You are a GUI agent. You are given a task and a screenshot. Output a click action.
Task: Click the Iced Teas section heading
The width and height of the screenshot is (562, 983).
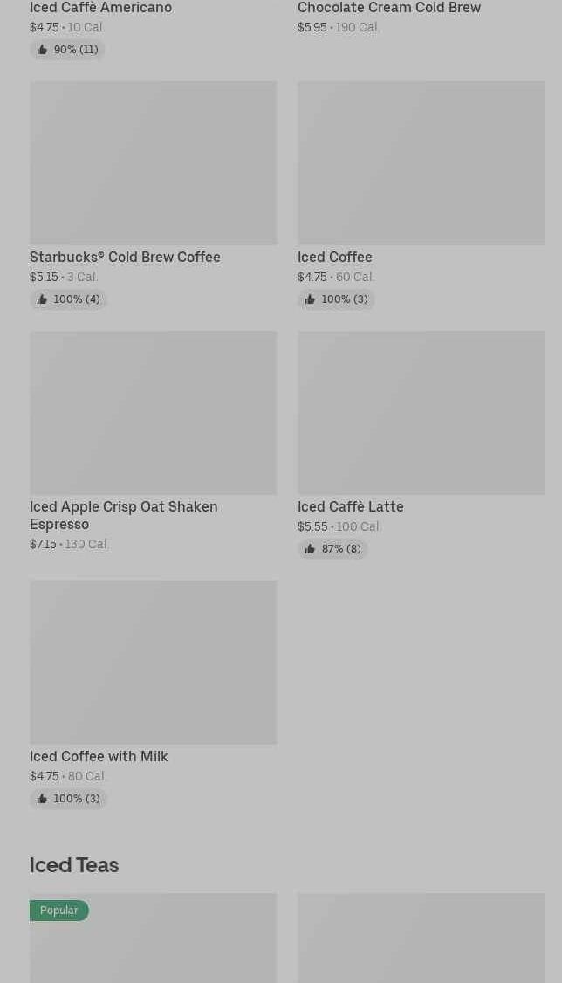tap(74, 864)
